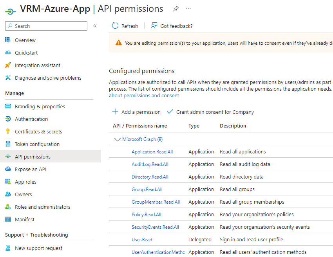Grant admin consent for Company
Image resolution: width=333 pixels, height=257 pixels.
coord(215,112)
